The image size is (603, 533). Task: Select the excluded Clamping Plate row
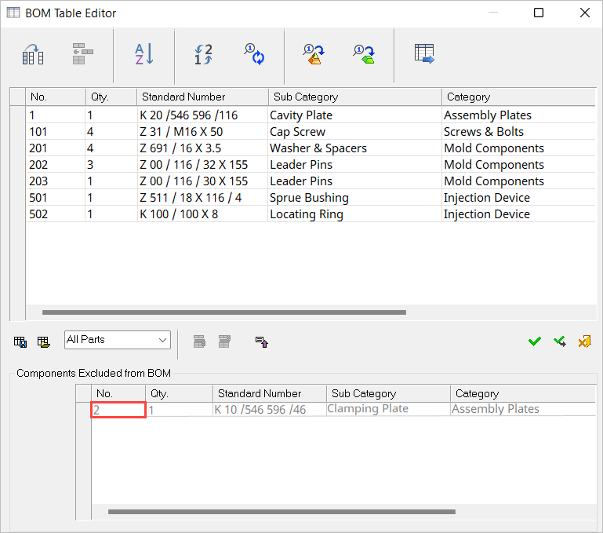coord(367,409)
